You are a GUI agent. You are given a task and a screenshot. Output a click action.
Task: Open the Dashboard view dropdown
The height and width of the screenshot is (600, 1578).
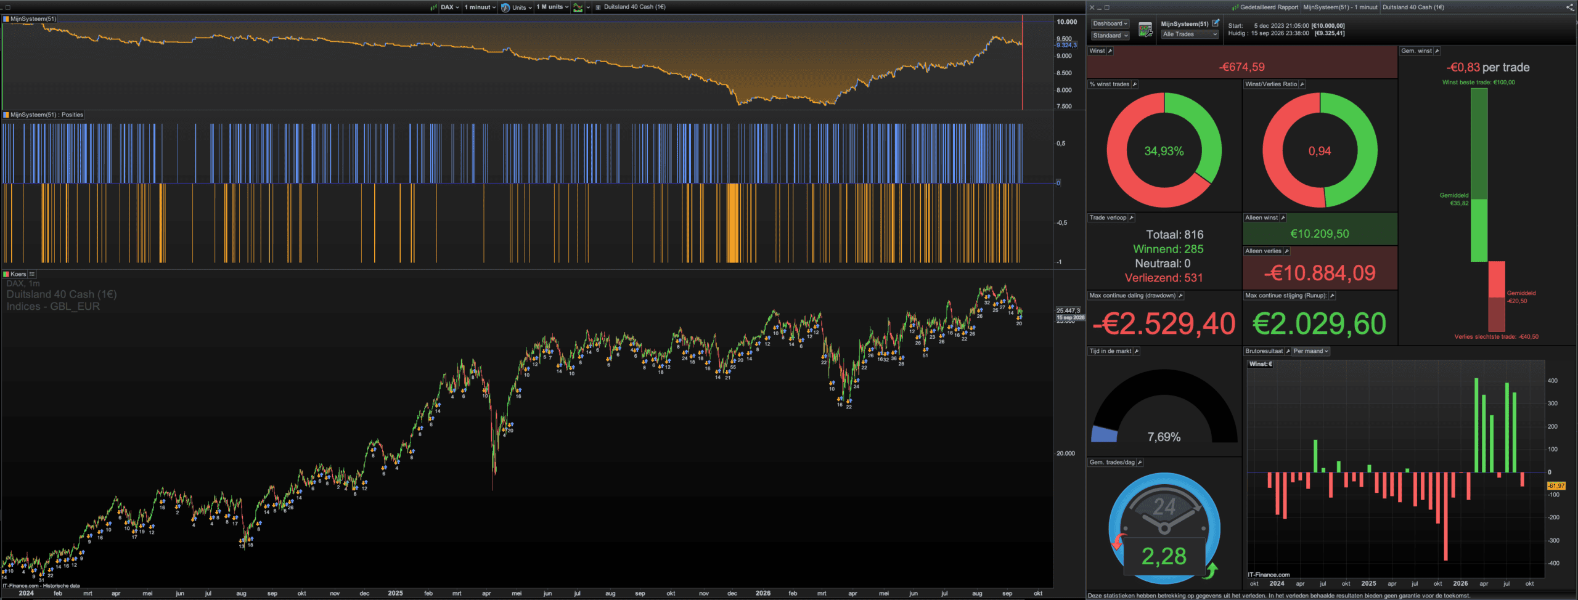[x=1110, y=23]
